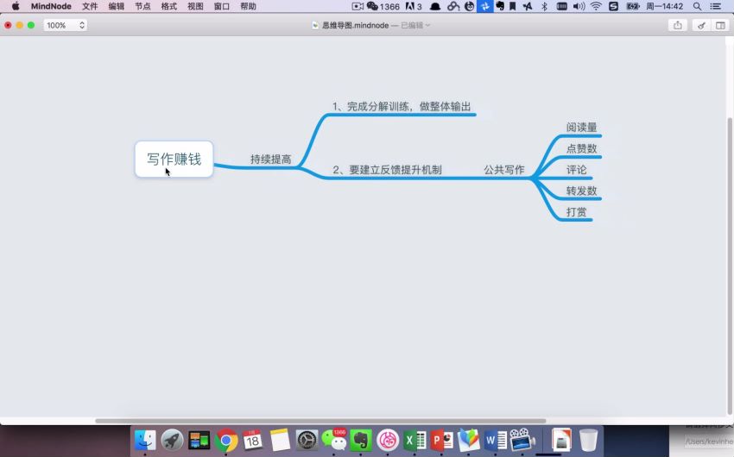Click the horizontal scrollbar at canvas bottom

[320, 421]
